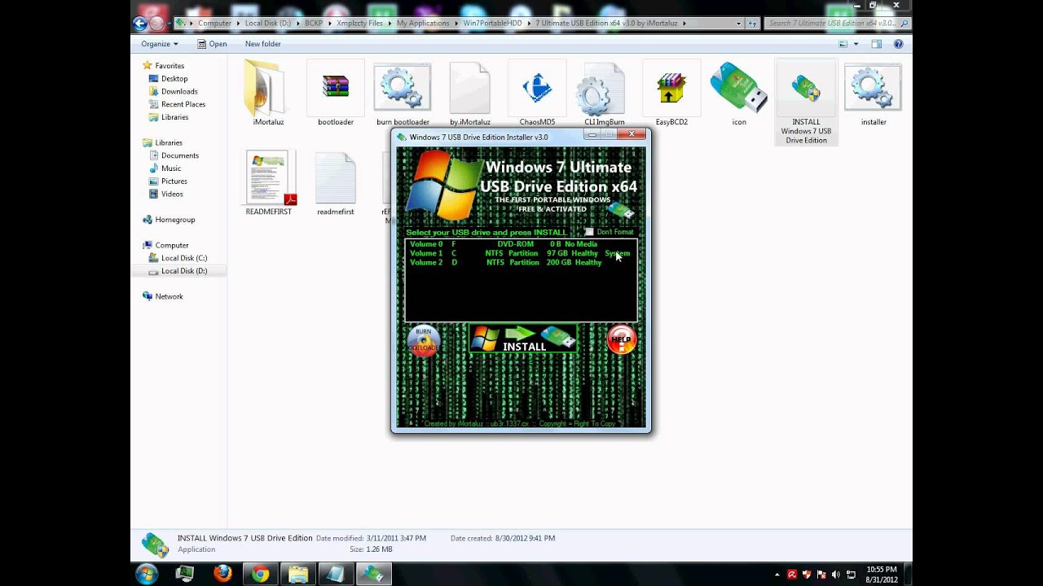The width and height of the screenshot is (1043, 586).
Task: Open the Organize dropdown menu
Action: [159, 44]
